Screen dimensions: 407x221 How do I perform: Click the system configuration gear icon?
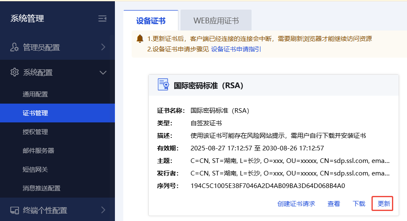coord(14,72)
